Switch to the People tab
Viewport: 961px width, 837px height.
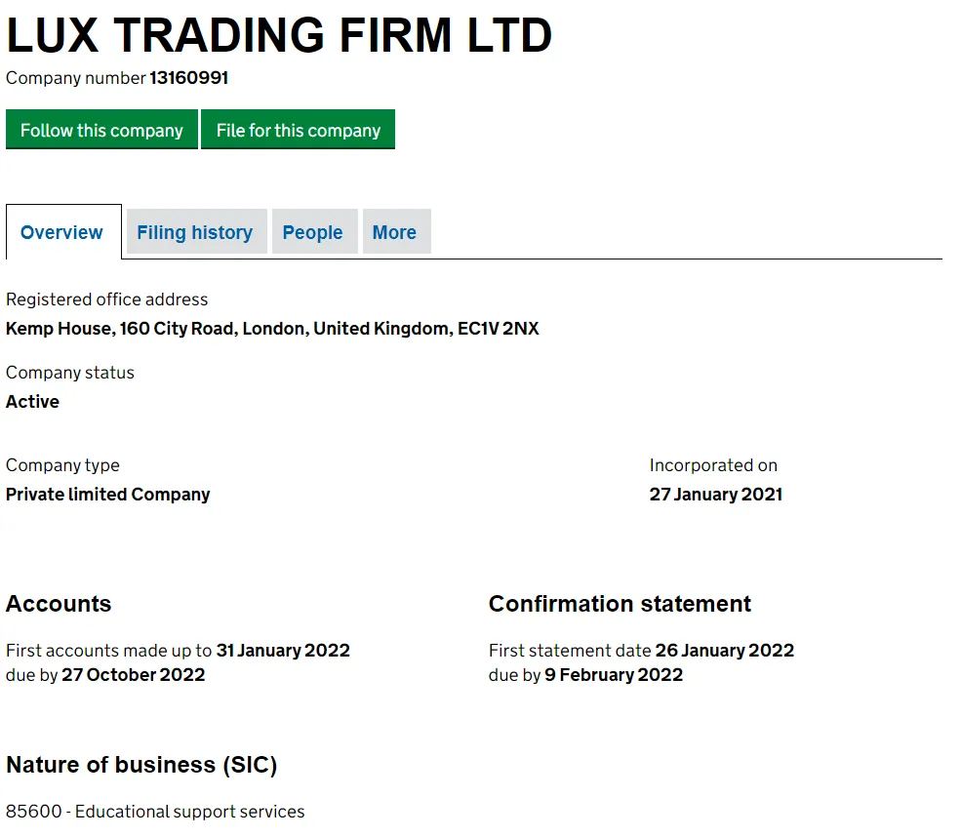coord(313,232)
